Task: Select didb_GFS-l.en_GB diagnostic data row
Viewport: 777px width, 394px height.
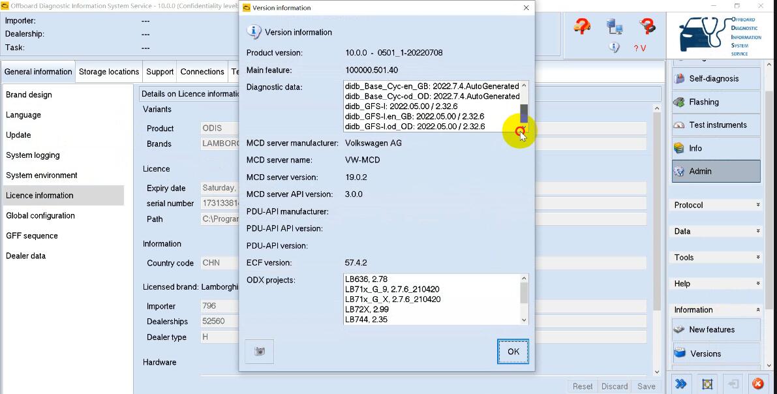Action: pos(414,117)
